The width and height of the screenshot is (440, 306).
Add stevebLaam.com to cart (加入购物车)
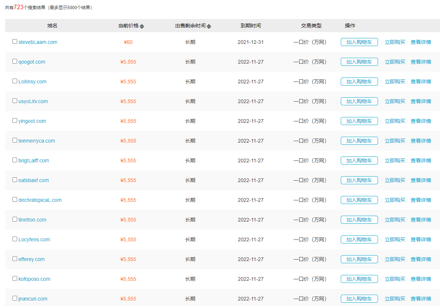click(359, 42)
